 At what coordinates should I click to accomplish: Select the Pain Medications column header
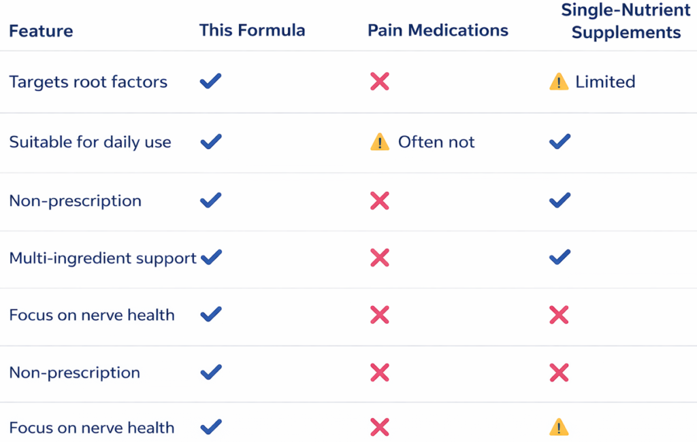[438, 31]
